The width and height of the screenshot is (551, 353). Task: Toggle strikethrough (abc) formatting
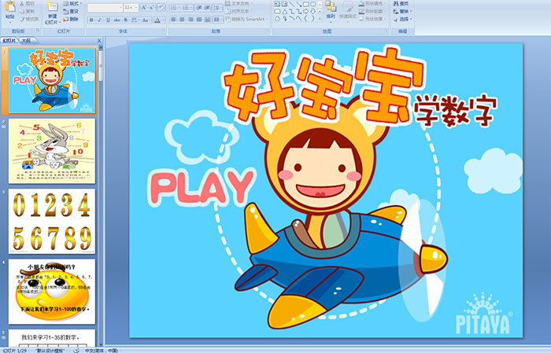(117, 20)
